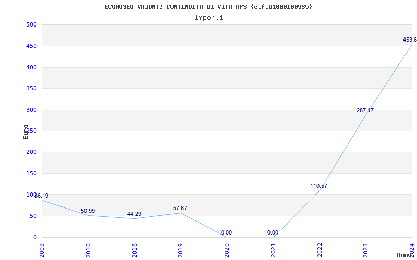This screenshot has width=417, height=260.
Task: Click the 2019 x-axis label
Action: click(x=180, y=251)
